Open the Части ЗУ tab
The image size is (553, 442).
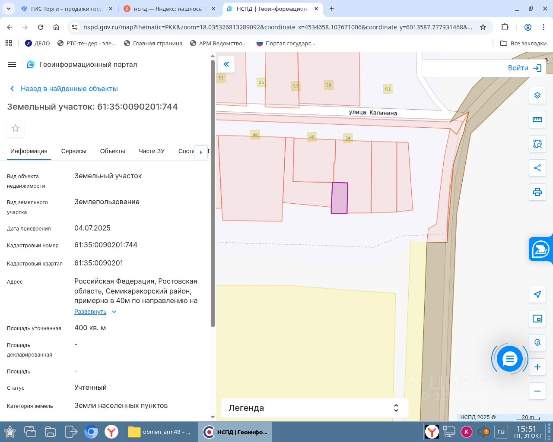(x=152, y=151)
